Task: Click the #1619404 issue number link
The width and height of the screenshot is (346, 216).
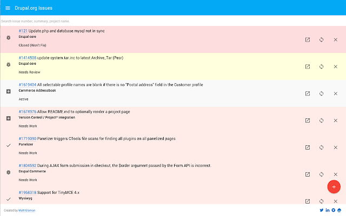Action: click(28, 85)
